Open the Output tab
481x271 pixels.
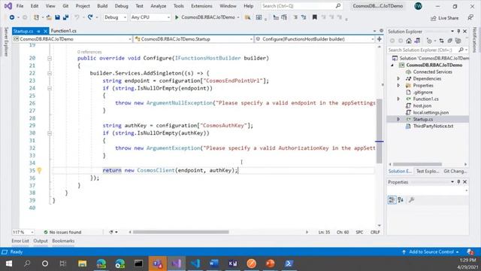pos(41,241)
